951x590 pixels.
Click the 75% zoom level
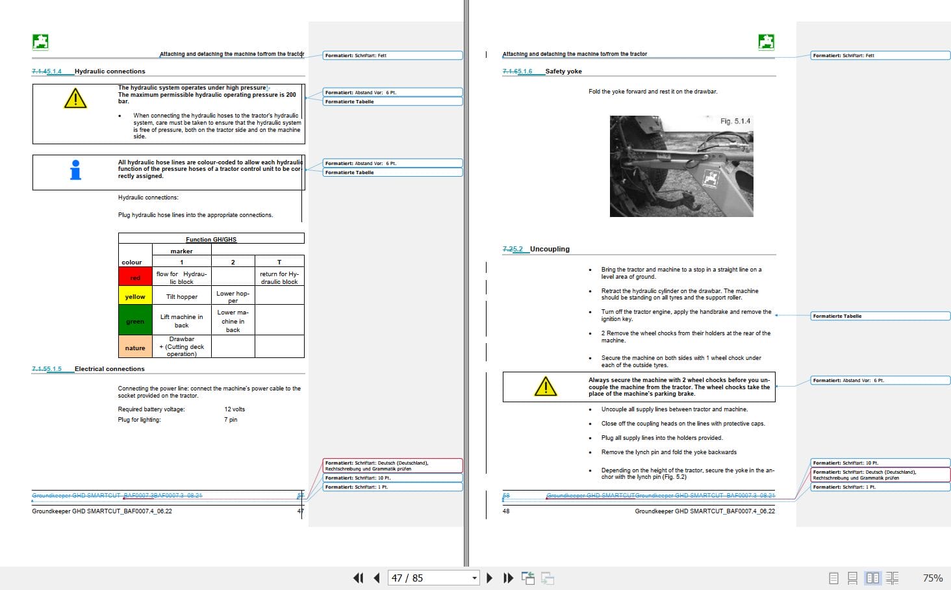click(933, 578)
